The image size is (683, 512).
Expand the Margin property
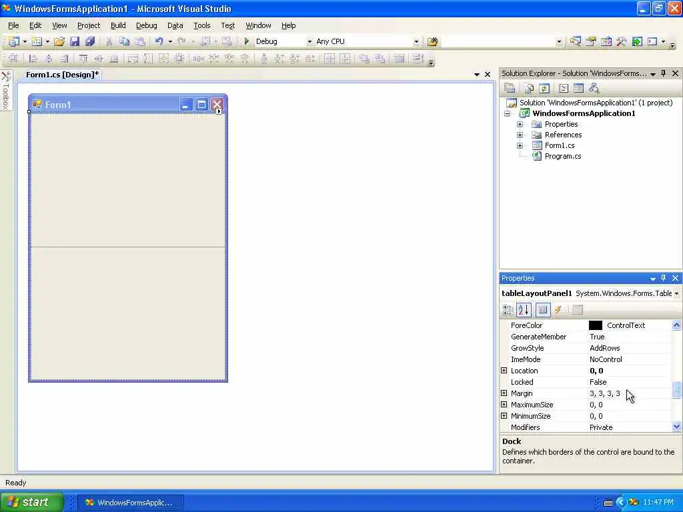click(x=504, y=393)
